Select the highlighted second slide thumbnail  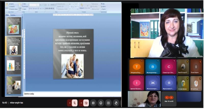coord(14,46)
